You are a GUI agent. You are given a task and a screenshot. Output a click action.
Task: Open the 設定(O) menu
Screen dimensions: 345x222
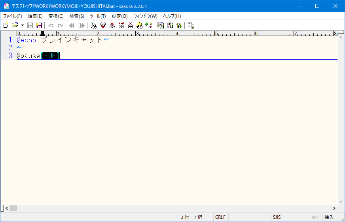coord(120,16)
